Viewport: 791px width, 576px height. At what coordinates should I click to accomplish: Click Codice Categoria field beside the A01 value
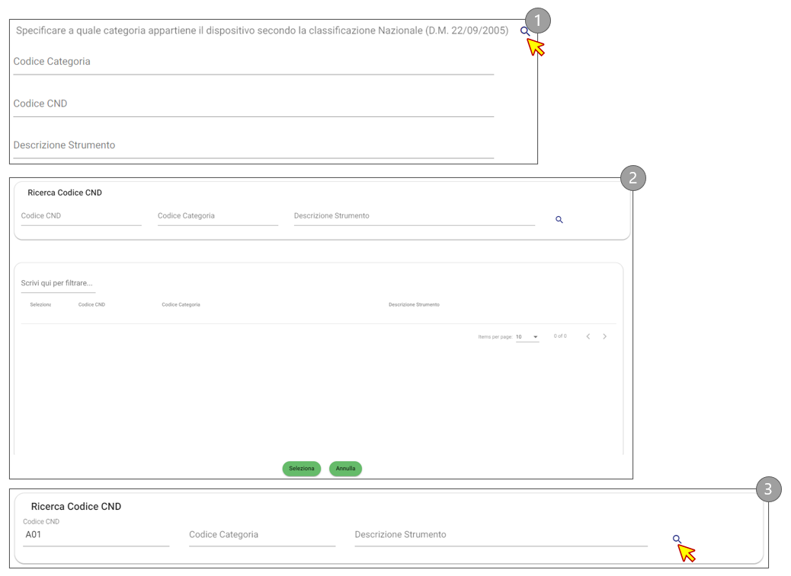(x=261, y=535)
